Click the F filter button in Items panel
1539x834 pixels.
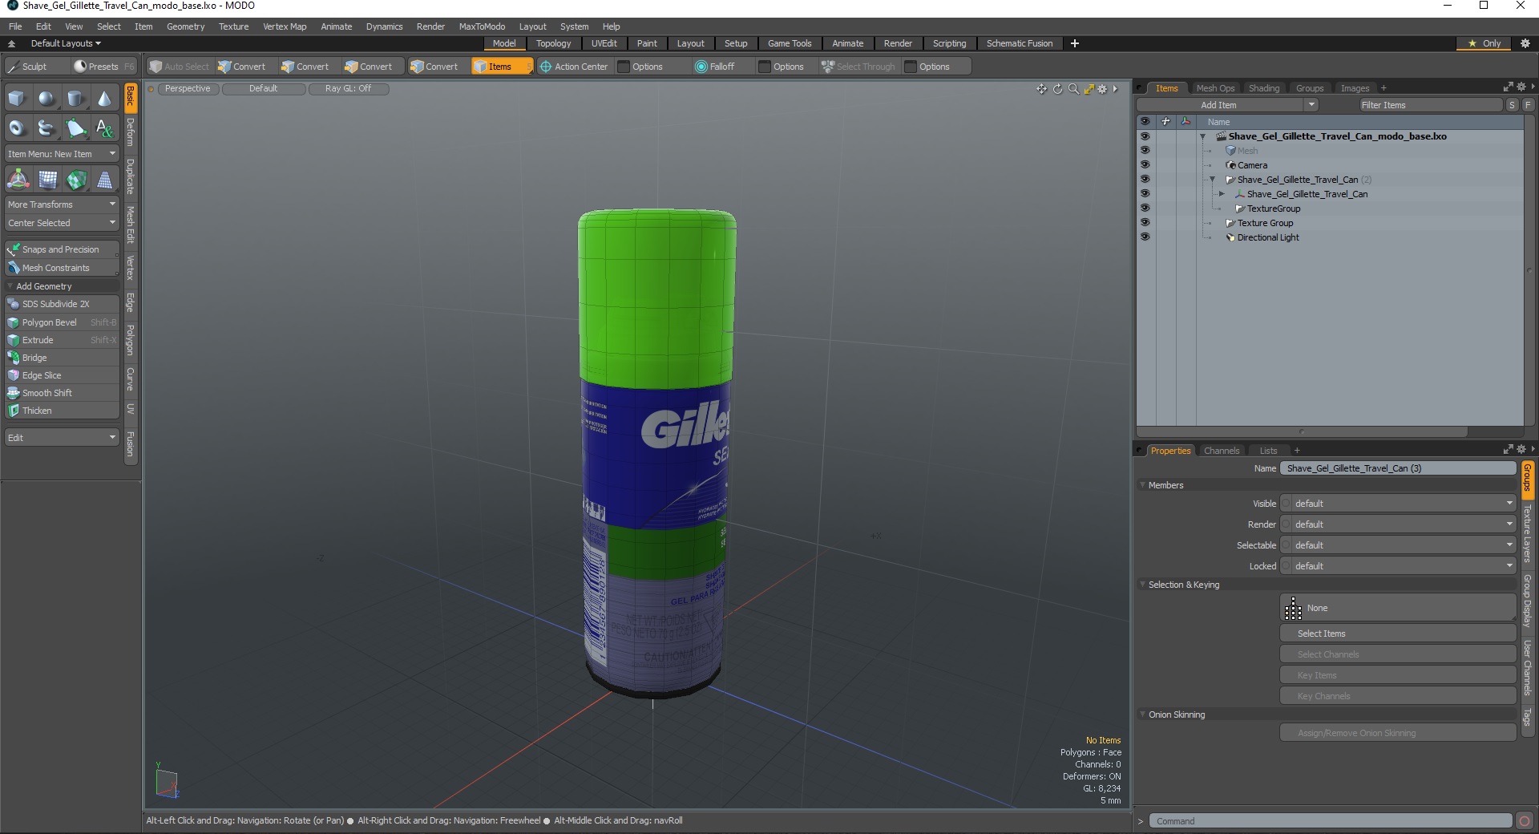coord(1528,105)
